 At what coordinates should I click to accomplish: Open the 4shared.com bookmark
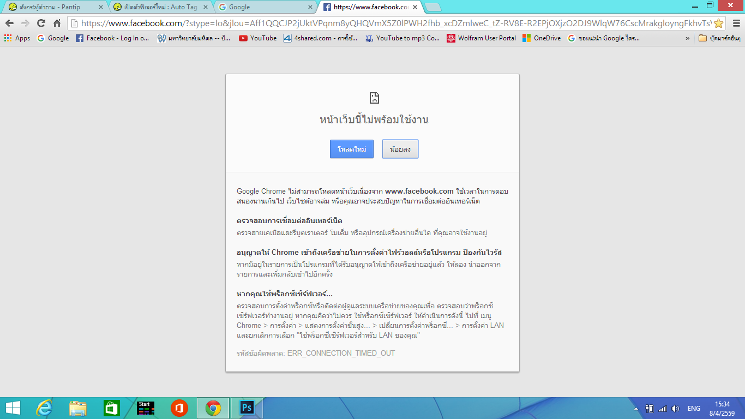[x=321, y=38]
